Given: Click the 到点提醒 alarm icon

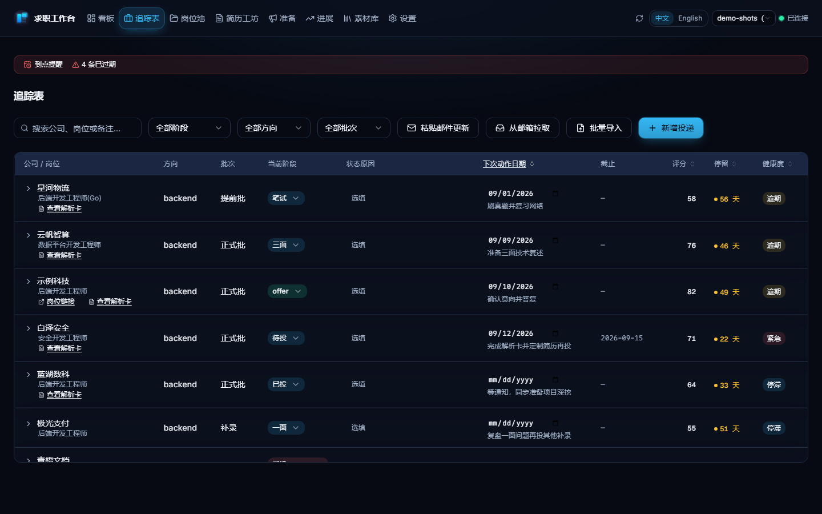Looking at the screenshot, I should [27, 65].
